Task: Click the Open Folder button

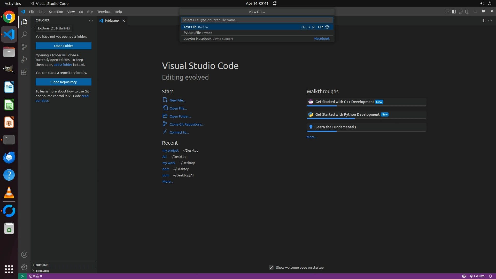Action: click(63, 46)
